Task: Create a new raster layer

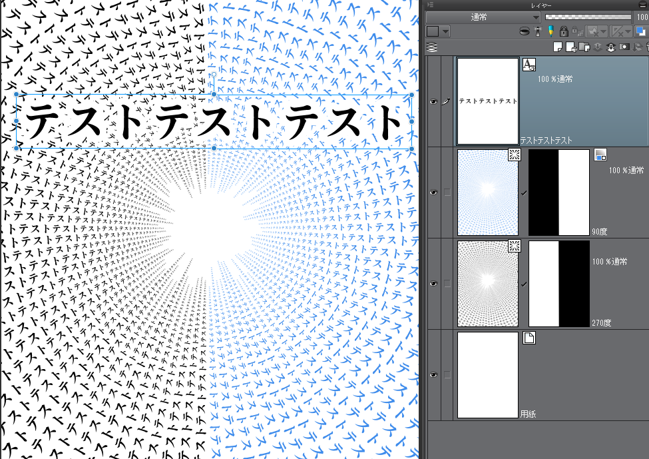Action: pyautogui.click(x=558, y=48)
